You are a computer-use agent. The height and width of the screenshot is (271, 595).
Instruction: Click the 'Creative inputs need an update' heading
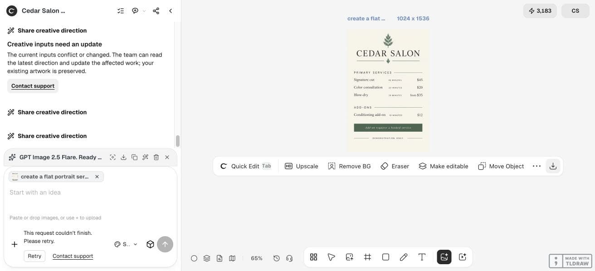point(54,44)
